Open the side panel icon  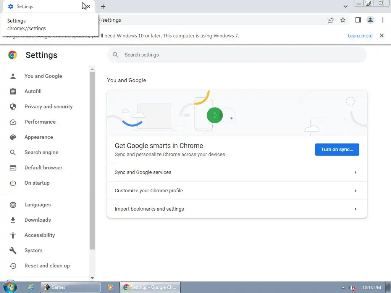(x=358, y=20)
